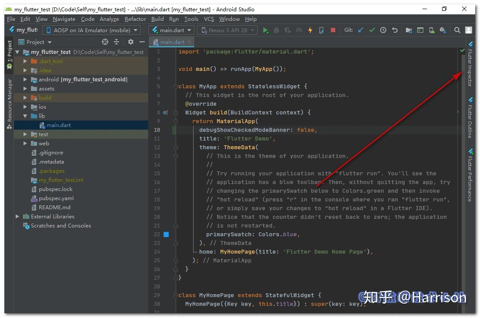
Task: Expand the web folder
Action: pos(25,144)
